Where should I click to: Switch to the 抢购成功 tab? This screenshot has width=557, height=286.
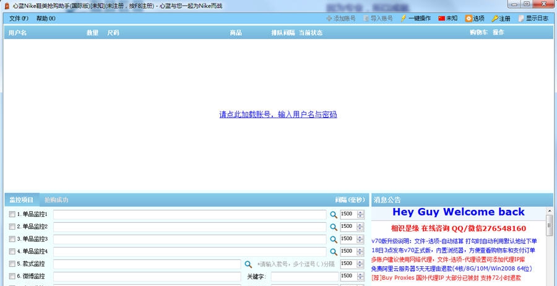click(56, 200)
